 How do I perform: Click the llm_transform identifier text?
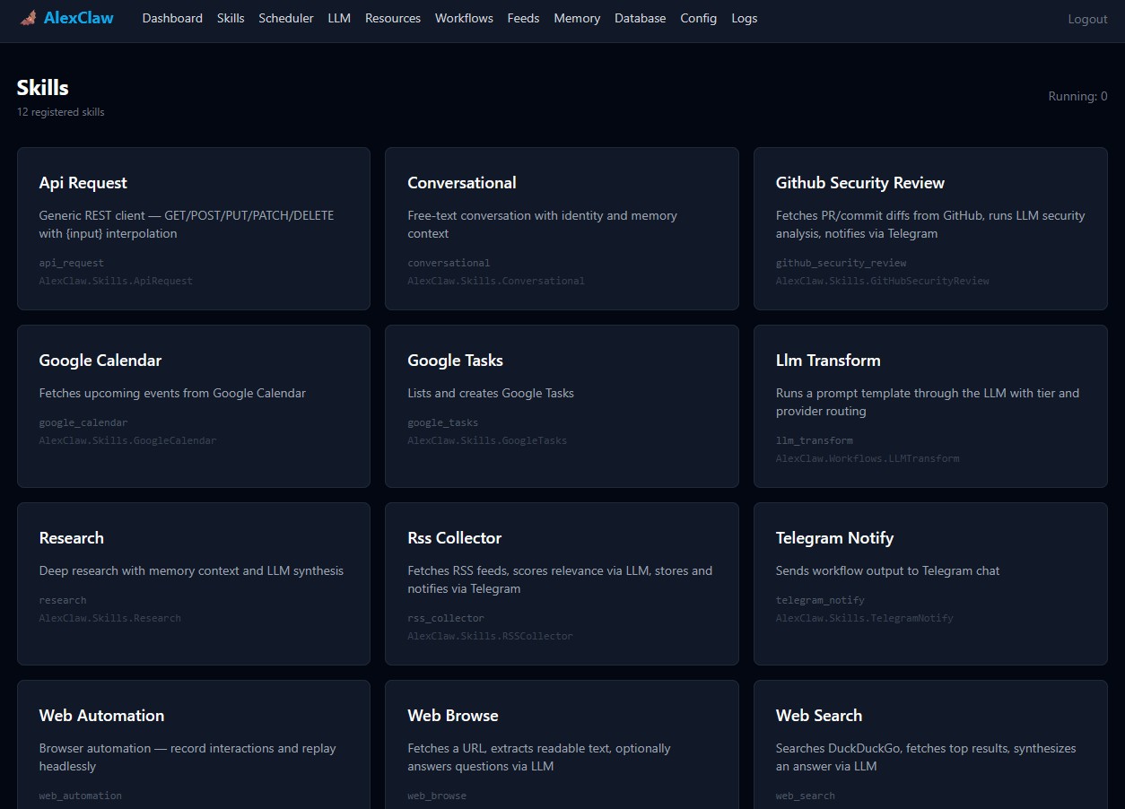[x=815, y=440]
